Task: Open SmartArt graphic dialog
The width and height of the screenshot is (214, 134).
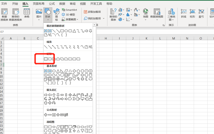Action: pos(69,10)
